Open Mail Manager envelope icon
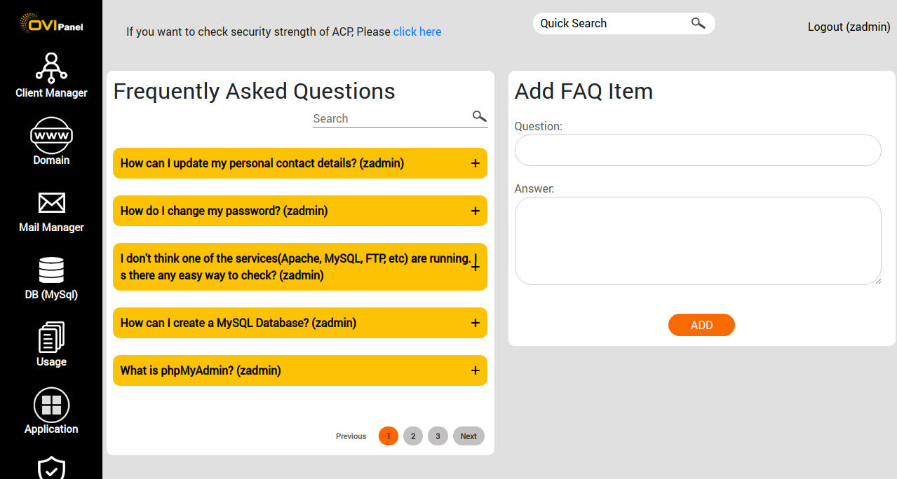The height and width of the screenshot is (479, 897). 51,203
